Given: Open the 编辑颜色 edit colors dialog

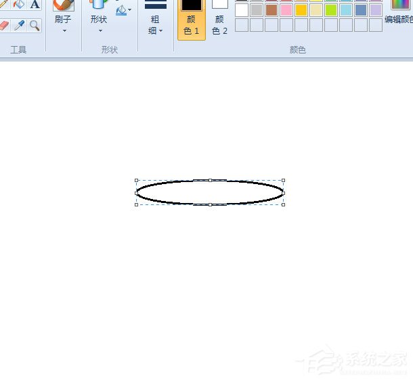Looking at the screenshot, I should 399,13.
